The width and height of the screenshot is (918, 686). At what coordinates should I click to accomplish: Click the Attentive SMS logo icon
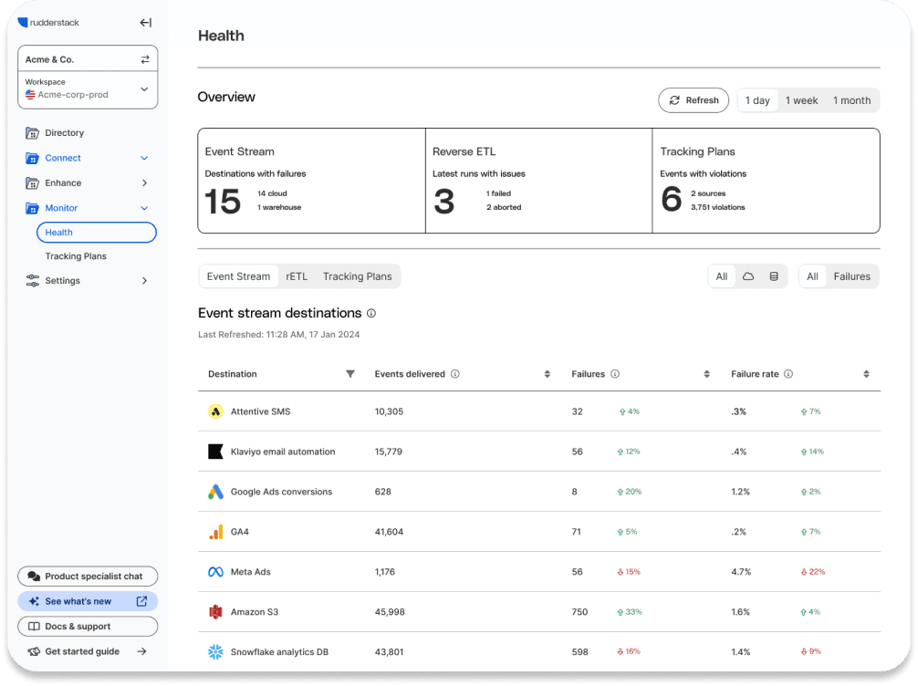pos(216,412)
